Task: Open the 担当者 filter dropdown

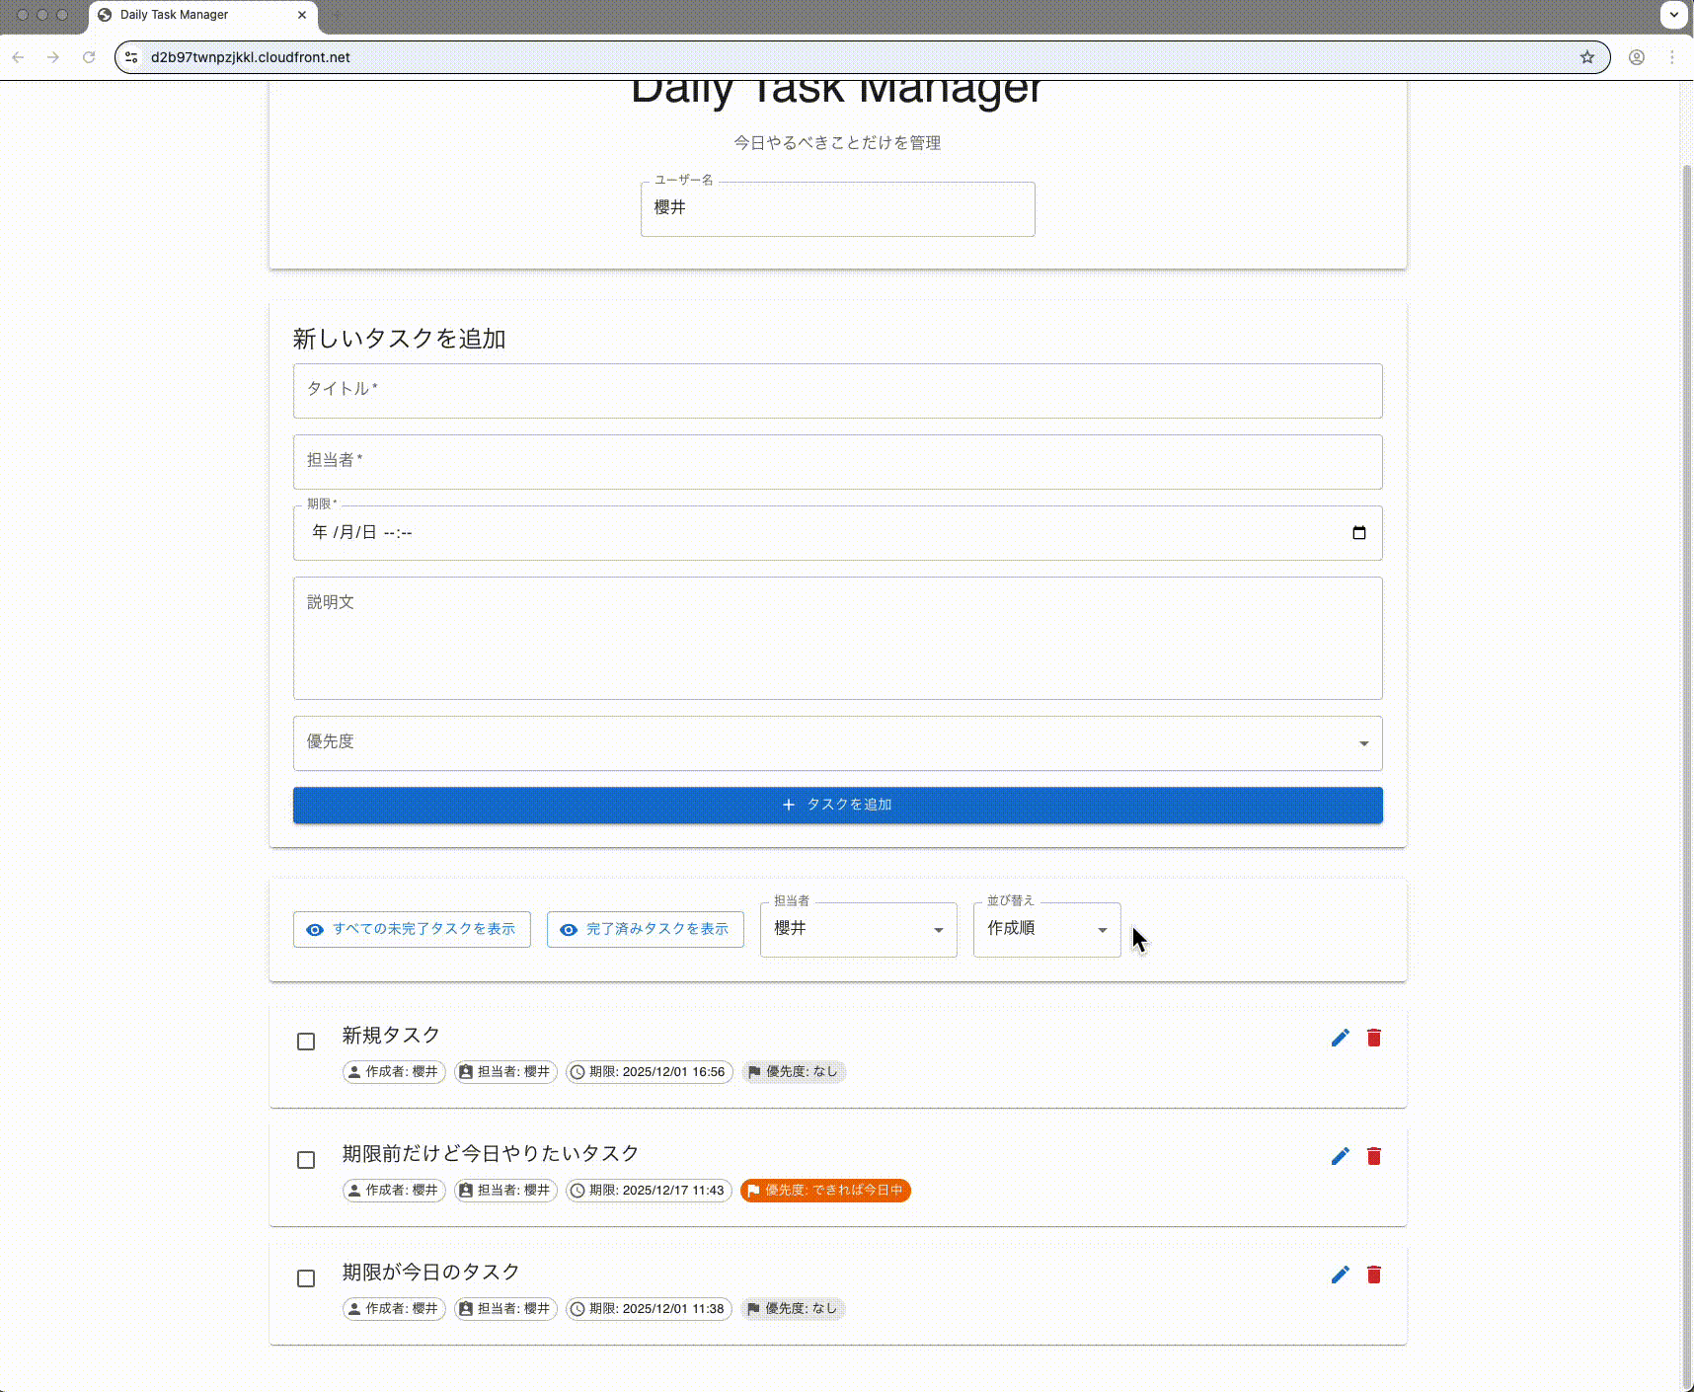Action: (857, 929)
